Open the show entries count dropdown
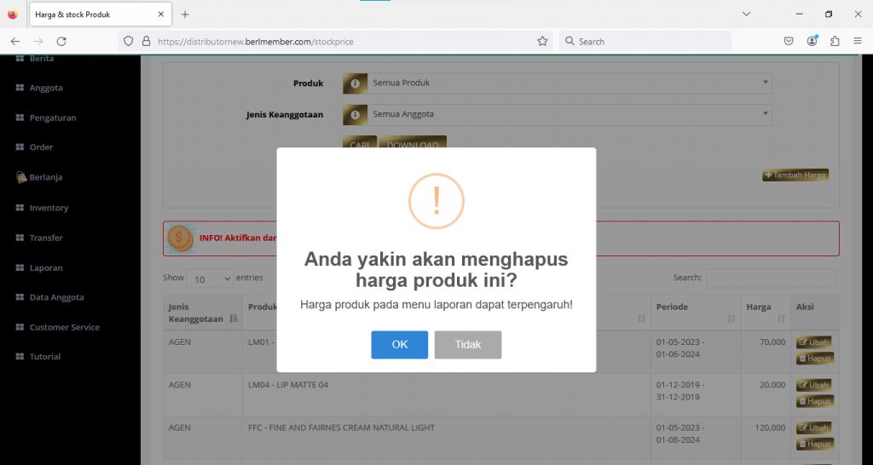The height and width of the screenshot is (465, 873). 210,278
